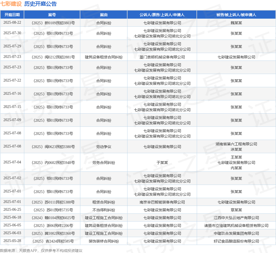This screenshot has width=276, height=253.
Task: Click date cell 2025-06-25
Action: coord(12,210)
